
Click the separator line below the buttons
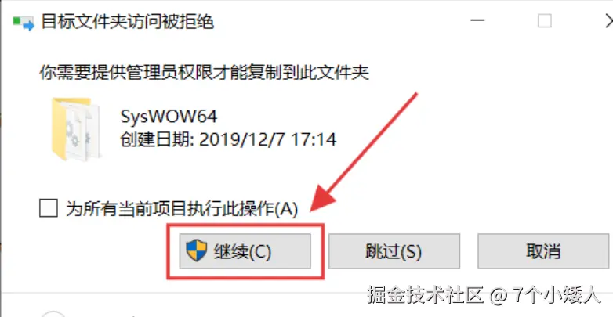(306, 292)
